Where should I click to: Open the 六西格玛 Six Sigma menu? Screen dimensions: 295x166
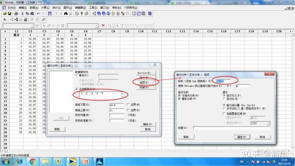pyautogui.click(x=130, y=8)
